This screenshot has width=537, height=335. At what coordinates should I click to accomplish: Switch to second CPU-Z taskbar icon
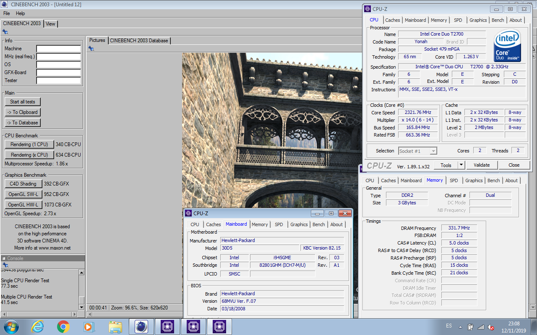[x=193, y=327]
